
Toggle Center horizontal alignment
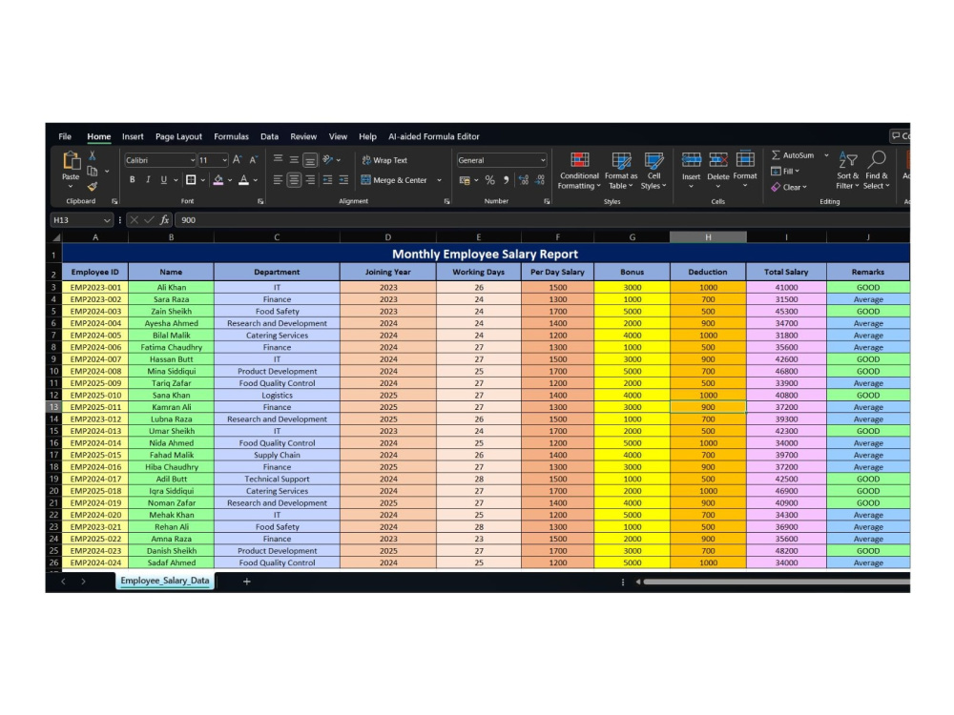pyautogui.click(x=294, y=180)
